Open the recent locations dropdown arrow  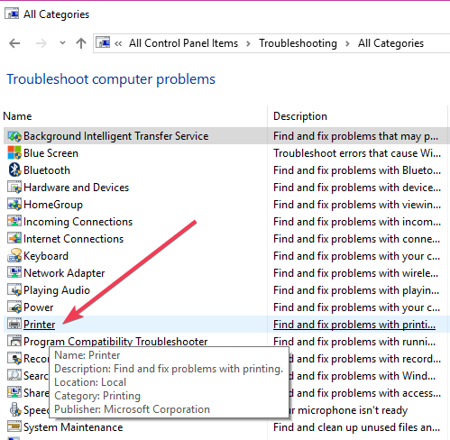click(62, 43)
